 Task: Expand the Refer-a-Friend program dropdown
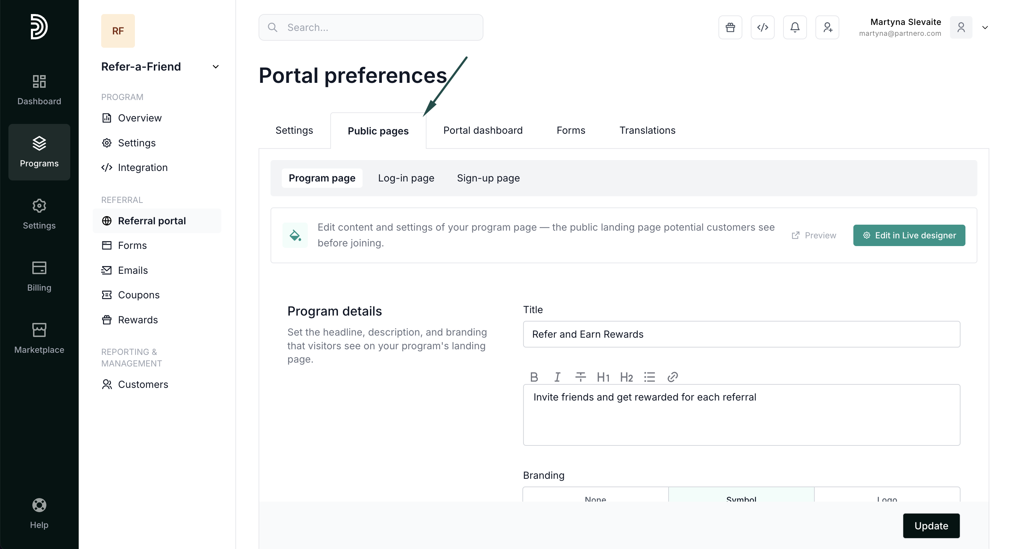click(215, 67)
